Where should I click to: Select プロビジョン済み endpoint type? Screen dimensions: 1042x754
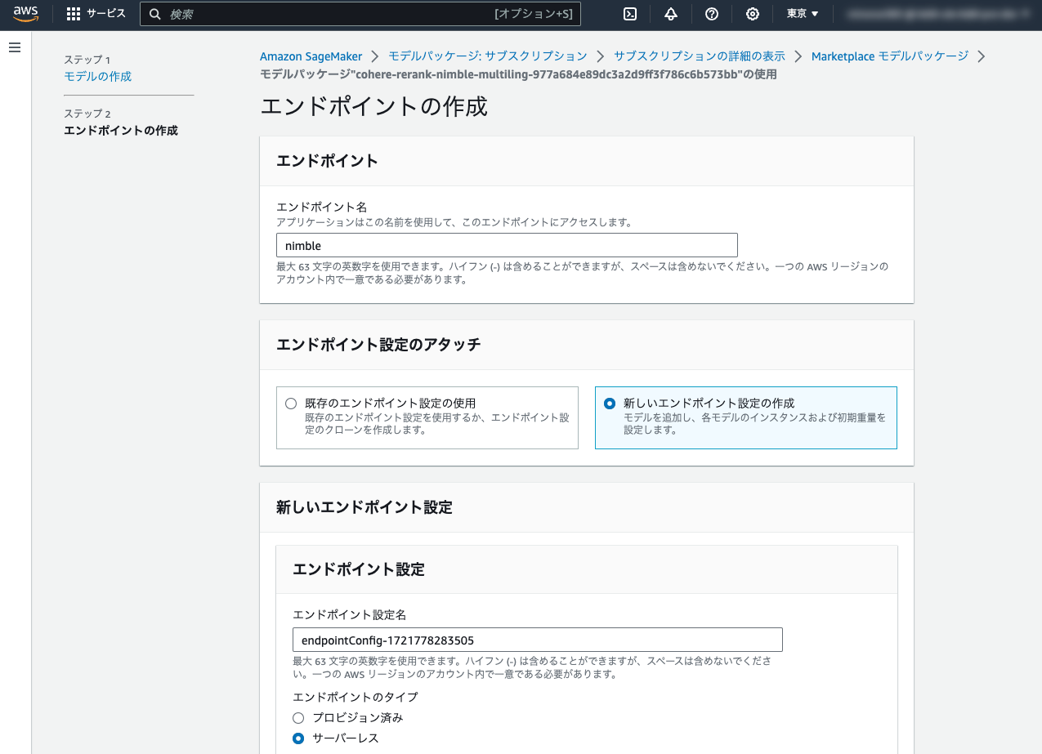coord(298,718)
